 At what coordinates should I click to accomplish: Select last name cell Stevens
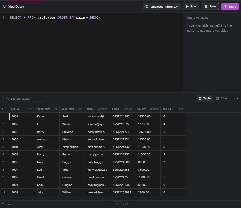(72, 132)
